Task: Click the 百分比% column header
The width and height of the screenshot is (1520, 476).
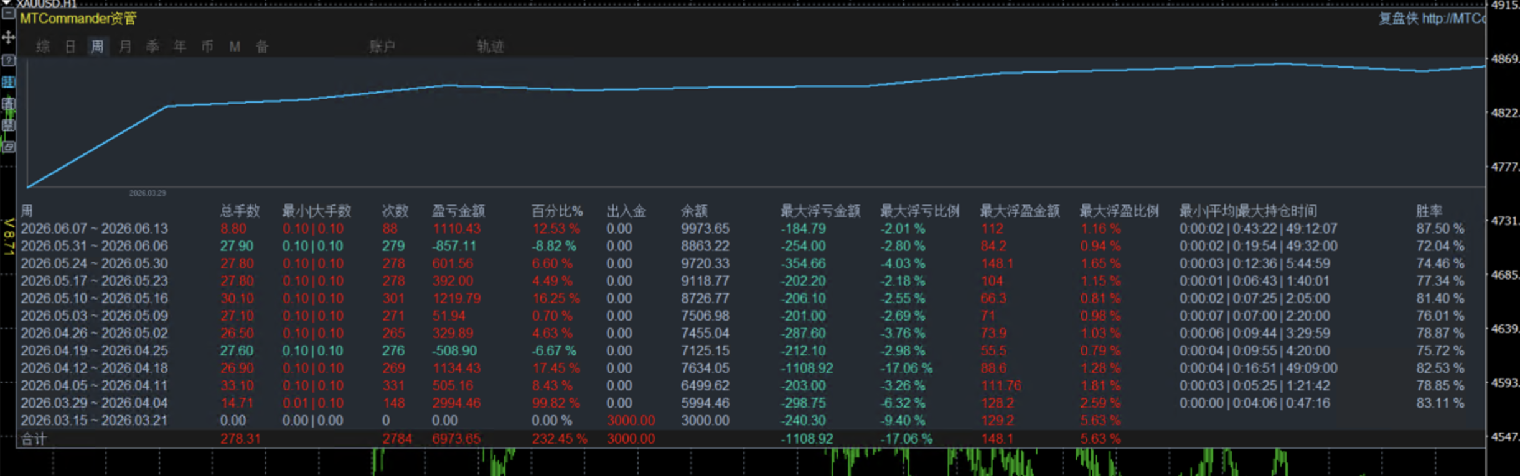Action: [557, 211]
